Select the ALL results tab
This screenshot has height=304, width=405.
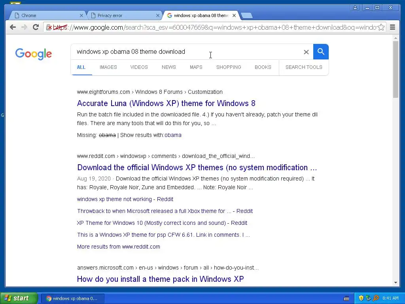(x=81, y=67)
